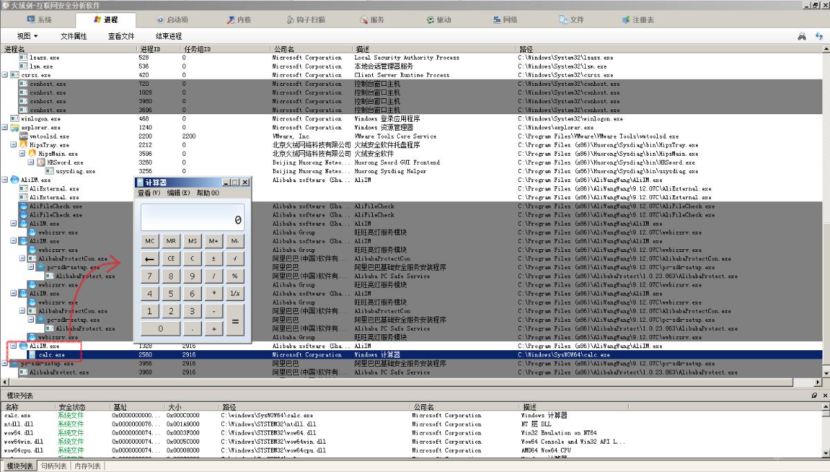Collapse AliIM.exe node with ID 1328
Image resolution: width=830 pixels, height=472 pixels.
[14, 345]
